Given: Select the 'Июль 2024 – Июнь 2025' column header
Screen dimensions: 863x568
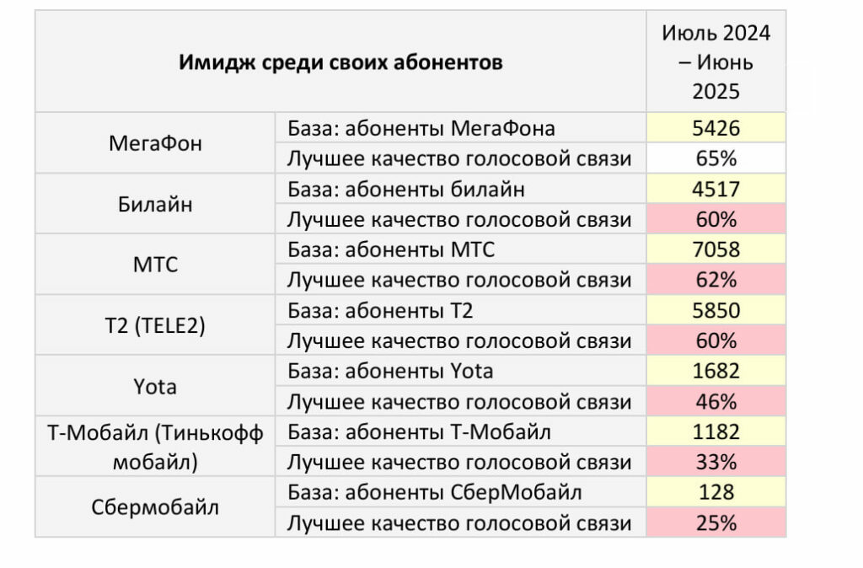Looking at the screenshot, I should point(716,62).
